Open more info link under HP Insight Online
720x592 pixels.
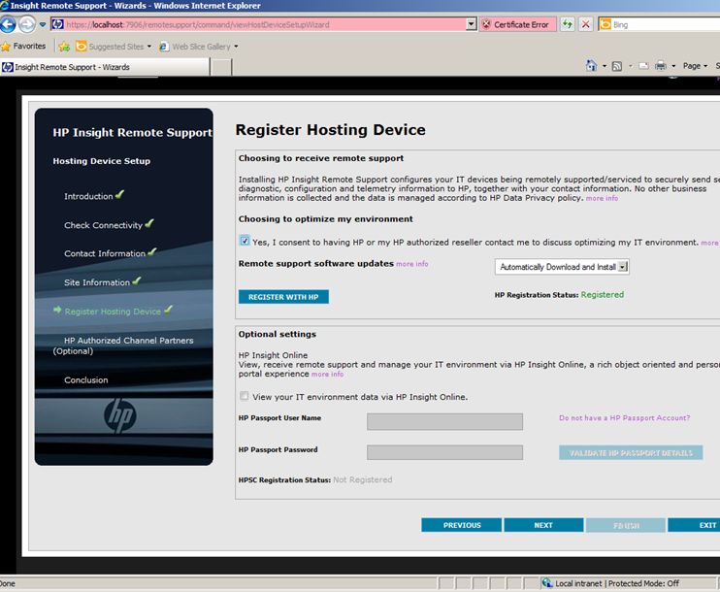(327, 375)
